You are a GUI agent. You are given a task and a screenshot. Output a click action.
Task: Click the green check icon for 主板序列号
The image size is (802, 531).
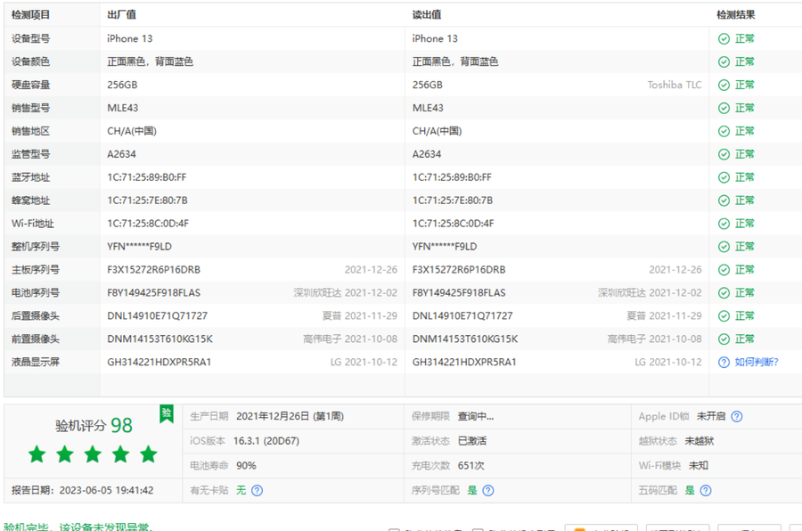click(724, 270)
